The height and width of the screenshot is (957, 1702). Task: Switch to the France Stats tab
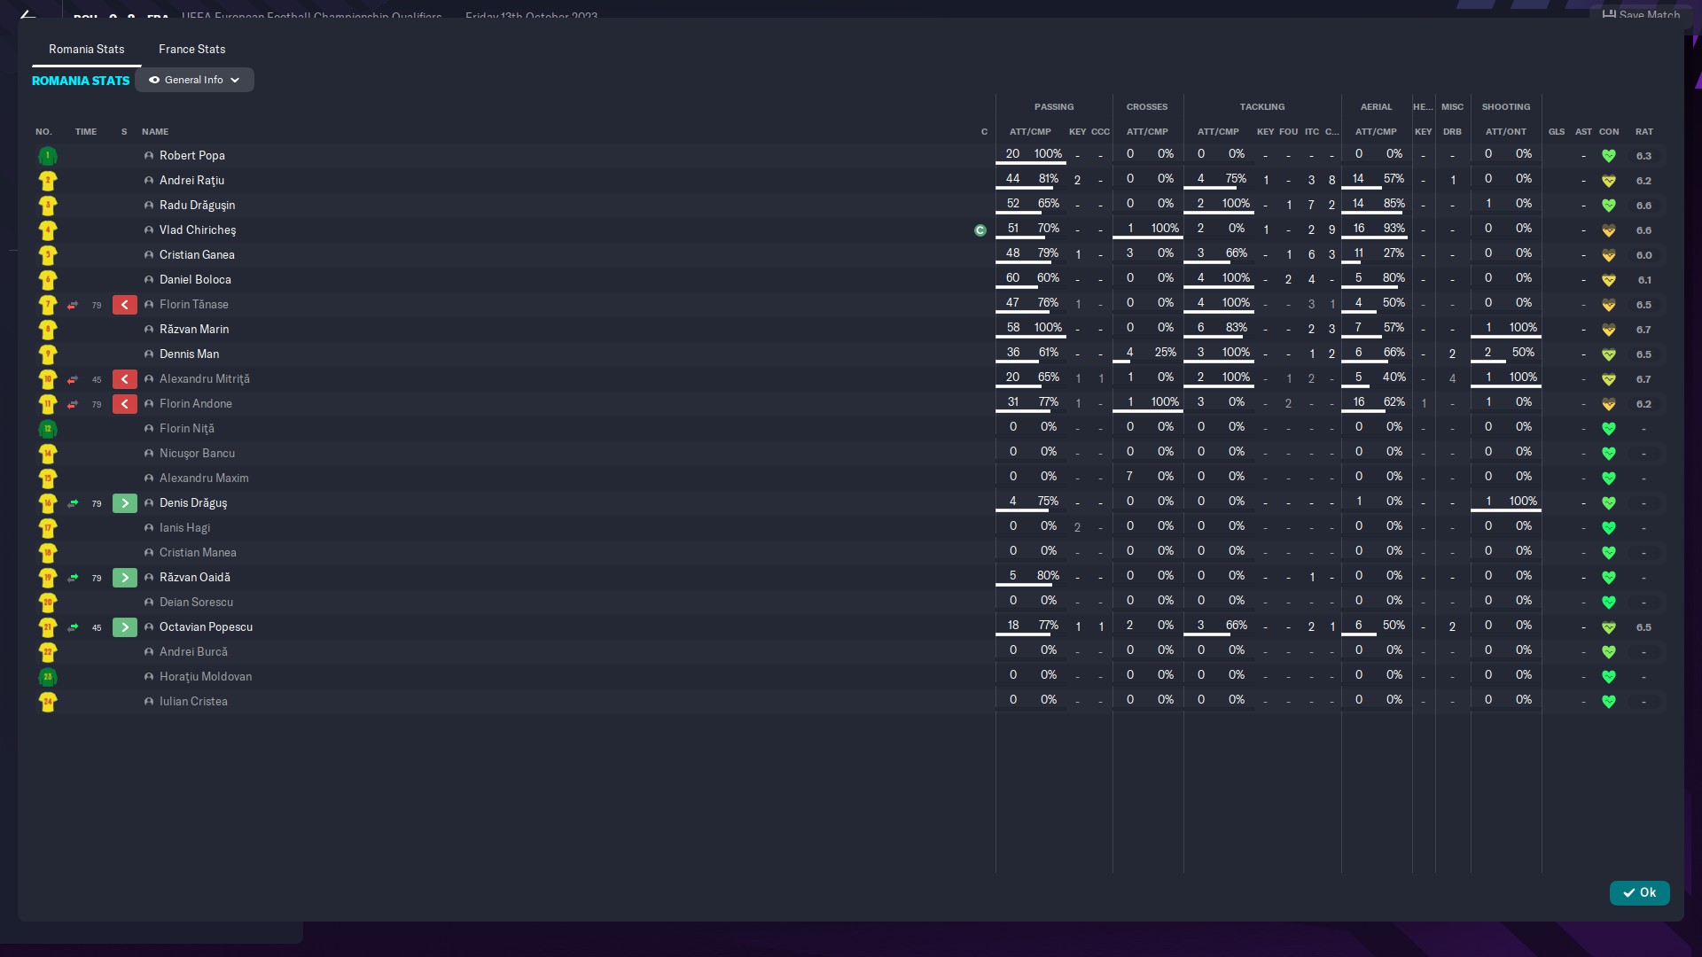pos(191,49)
